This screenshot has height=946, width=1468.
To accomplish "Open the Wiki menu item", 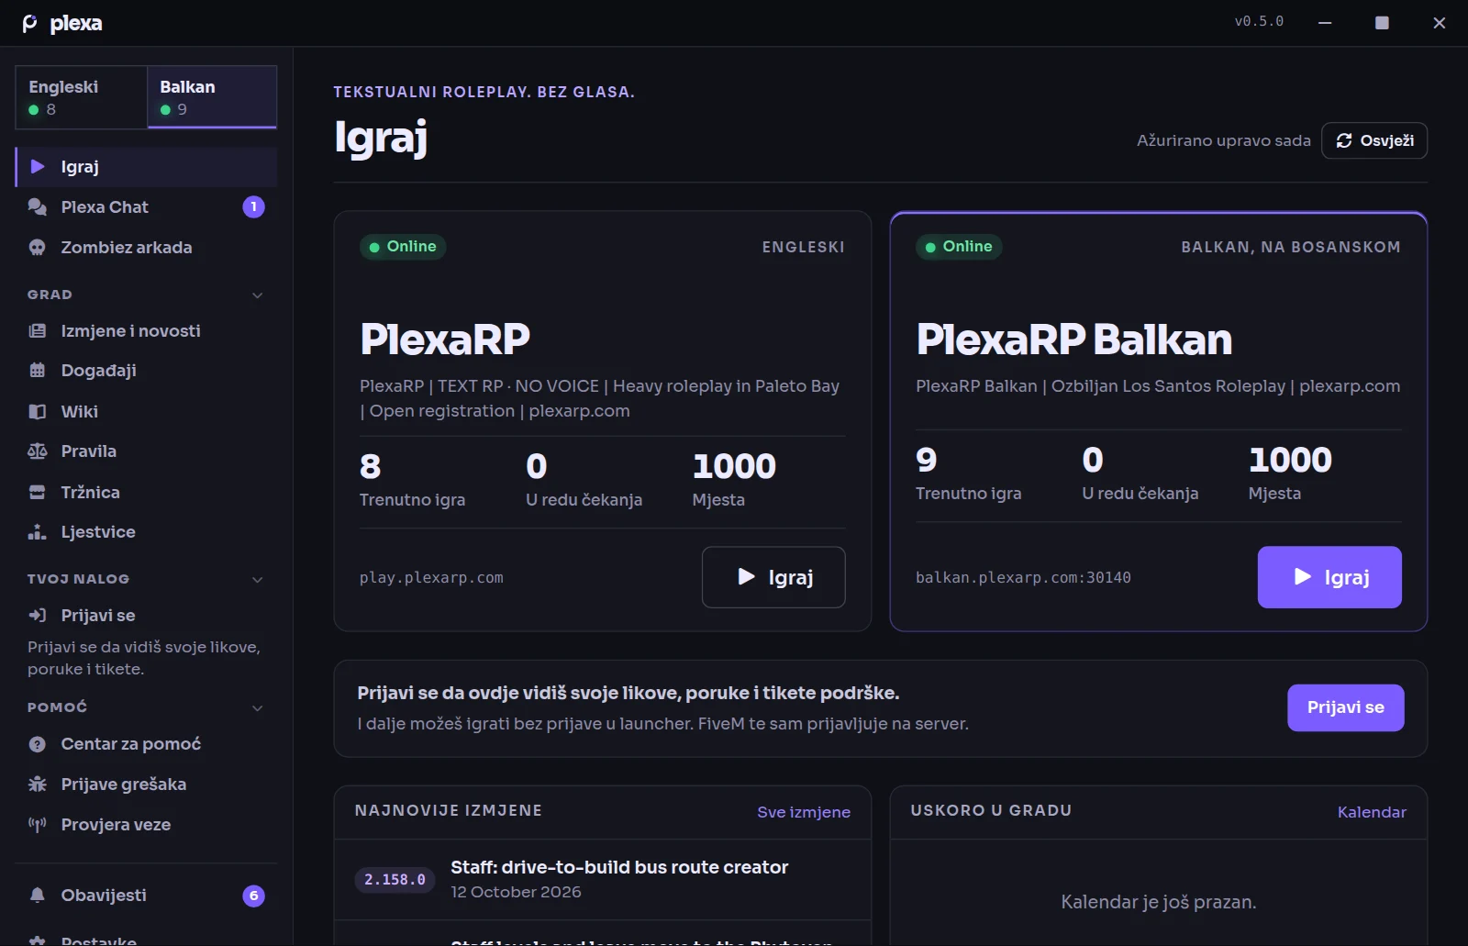I will (x=146, y=412).
